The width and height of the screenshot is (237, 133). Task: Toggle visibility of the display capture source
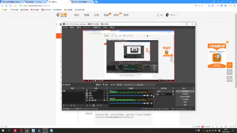click(104, 100)
